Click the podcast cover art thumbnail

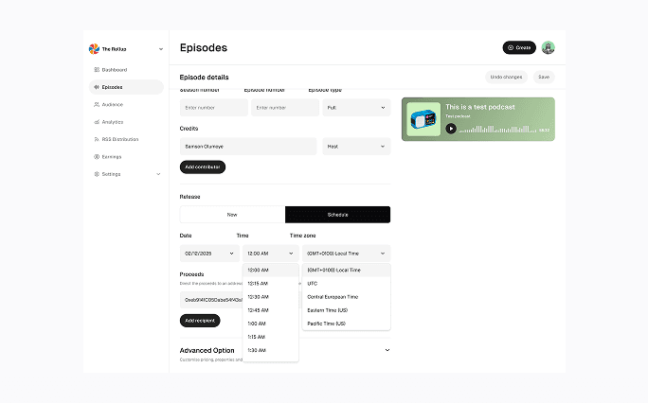(423, 119)
